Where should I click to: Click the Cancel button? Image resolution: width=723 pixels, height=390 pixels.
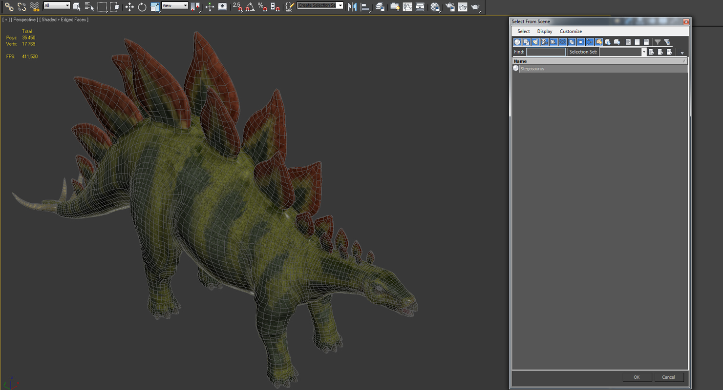point(668,377)
